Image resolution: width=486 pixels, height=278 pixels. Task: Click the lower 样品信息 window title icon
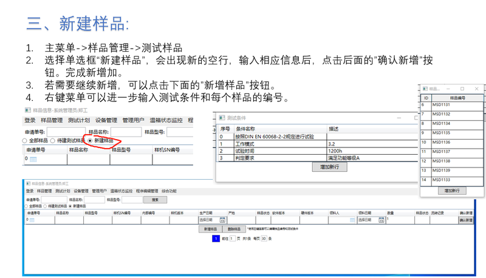click(x=28, y=183)
